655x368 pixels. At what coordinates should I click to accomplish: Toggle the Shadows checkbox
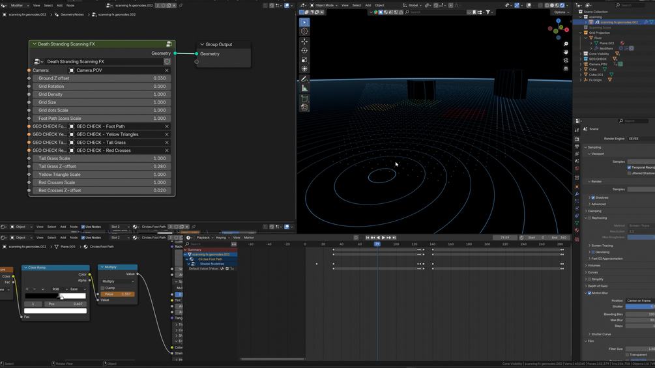click(x=594, y=197)
